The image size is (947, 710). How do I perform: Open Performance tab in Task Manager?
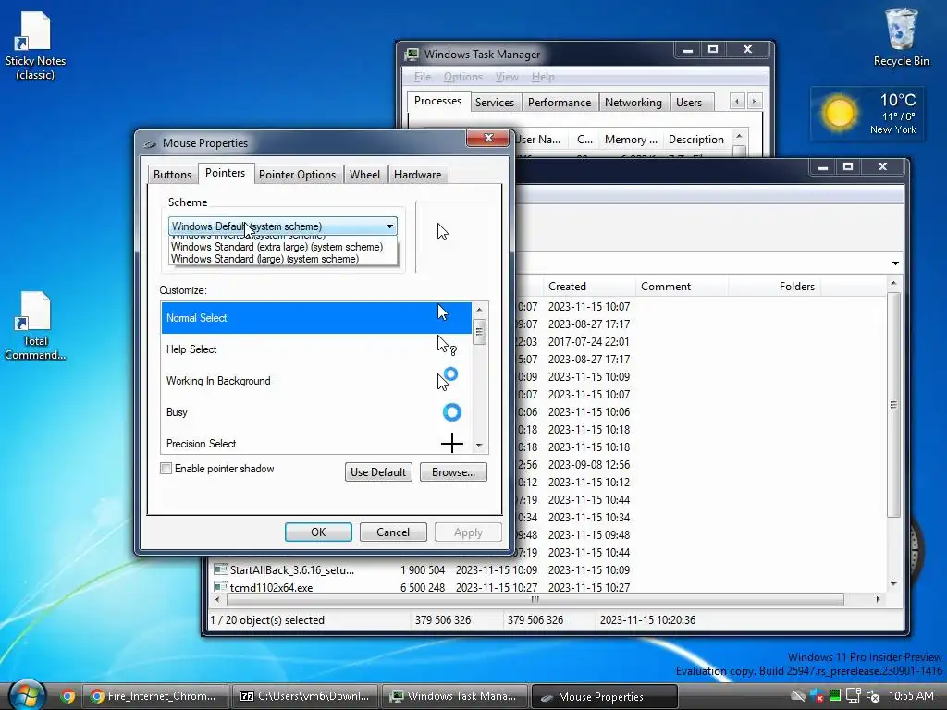point(560,102)
